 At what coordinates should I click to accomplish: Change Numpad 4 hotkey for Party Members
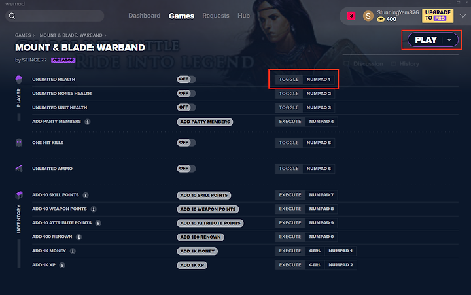tap(321, 122)
